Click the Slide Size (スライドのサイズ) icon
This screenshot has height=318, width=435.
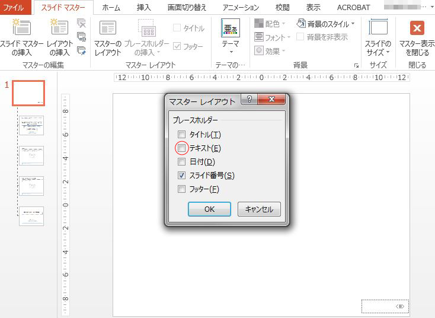tap(378, 27)
